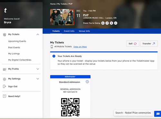
Task: Click the PUP band photo thumbnail
Action: tap(62, 17)
